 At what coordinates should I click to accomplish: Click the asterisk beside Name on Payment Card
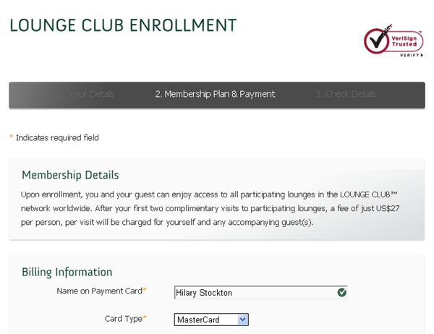pyautogui.click(x=145, y=289)
